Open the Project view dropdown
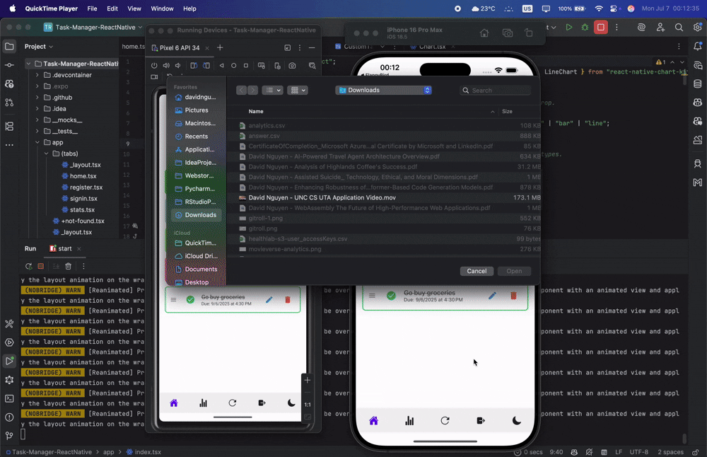This screenshot has height=457, width=707. (x=39, y=47)
